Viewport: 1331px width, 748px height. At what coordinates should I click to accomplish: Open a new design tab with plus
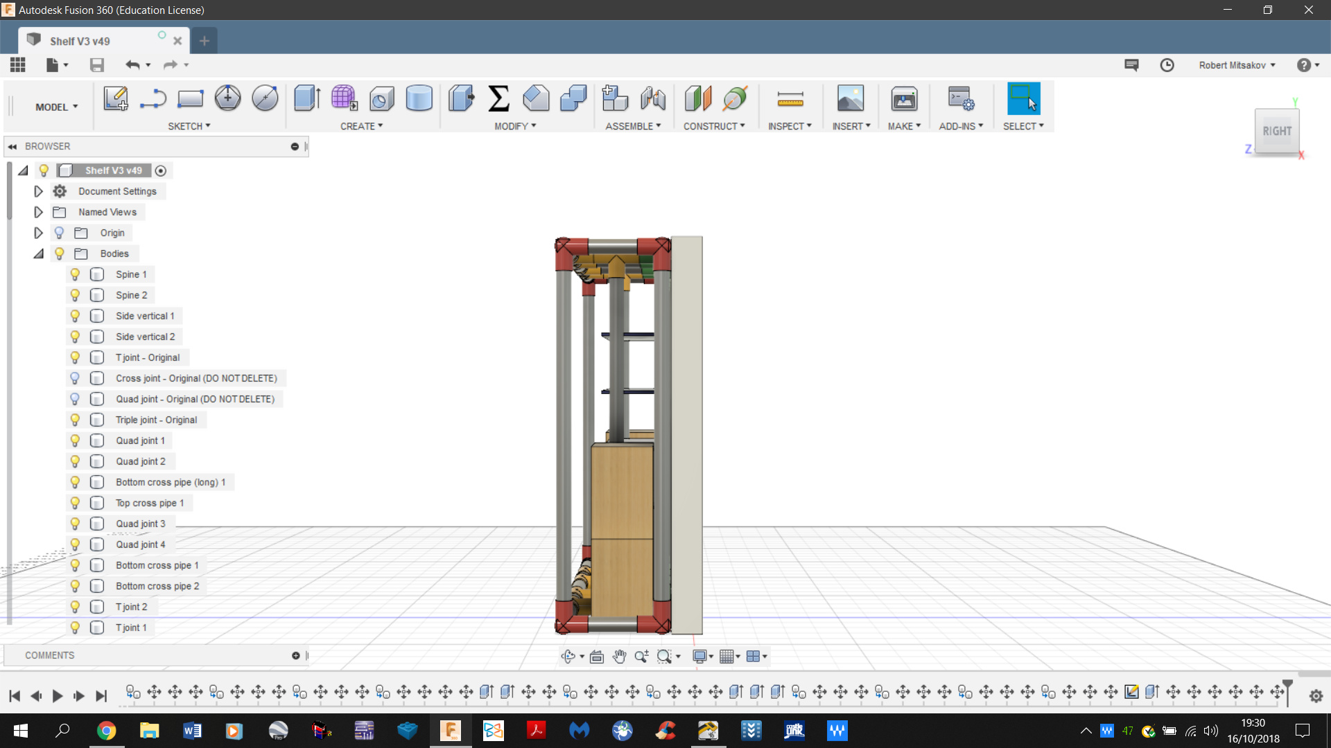[205, 41]
